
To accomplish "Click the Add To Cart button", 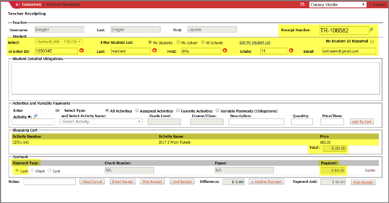I will pyautogui.click(x=362, y=122).
